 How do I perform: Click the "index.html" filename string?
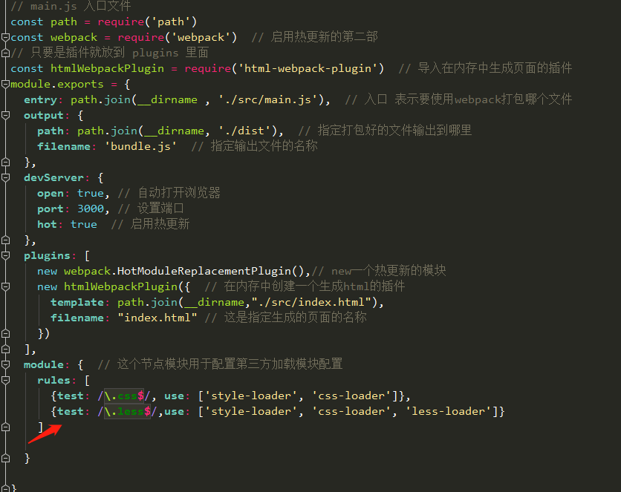coord(157,318)
